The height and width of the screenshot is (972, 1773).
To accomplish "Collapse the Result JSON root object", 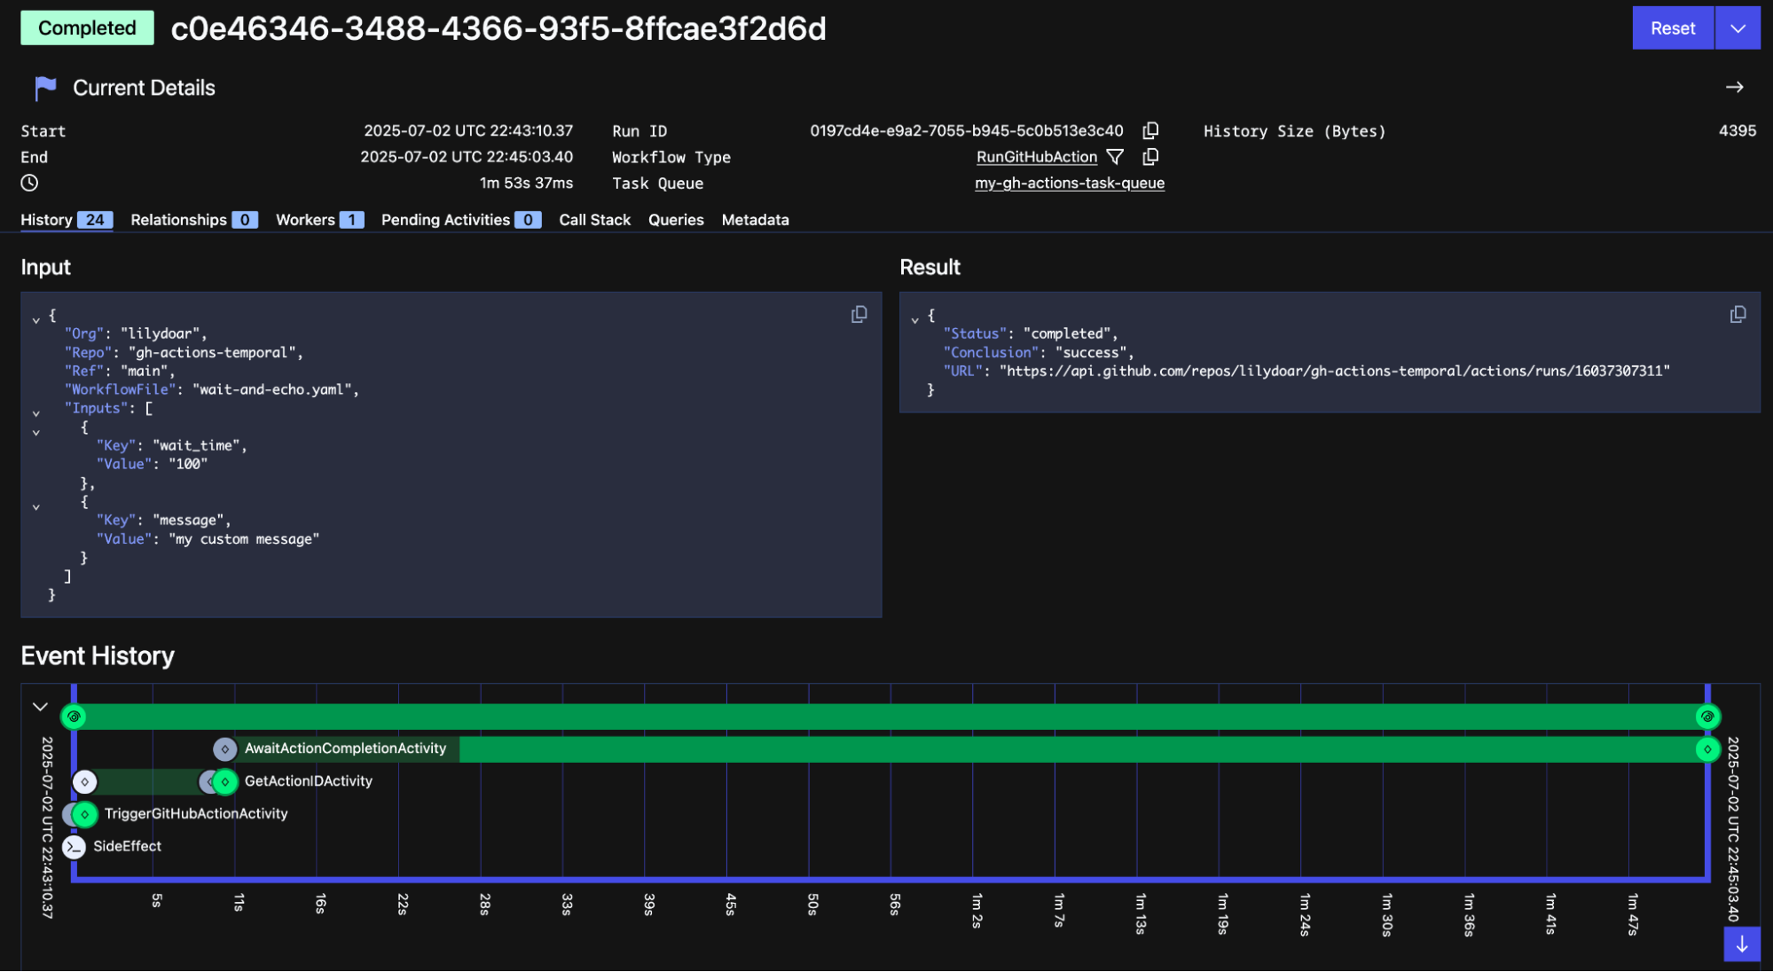I will [x=914, y=320].
